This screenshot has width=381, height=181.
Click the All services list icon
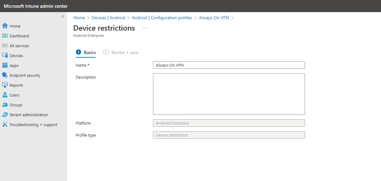click(5, 46)
